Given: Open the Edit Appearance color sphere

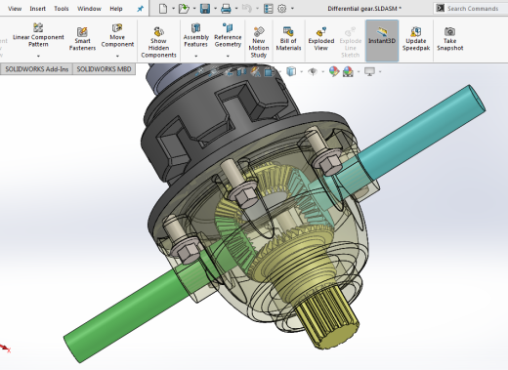Looking at the screenshot, I should (x=334, y=71).
